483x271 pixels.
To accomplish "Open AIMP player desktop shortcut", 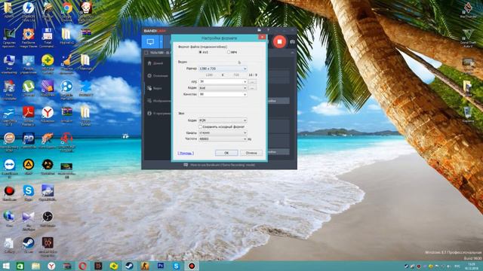I will click(29, 166).
